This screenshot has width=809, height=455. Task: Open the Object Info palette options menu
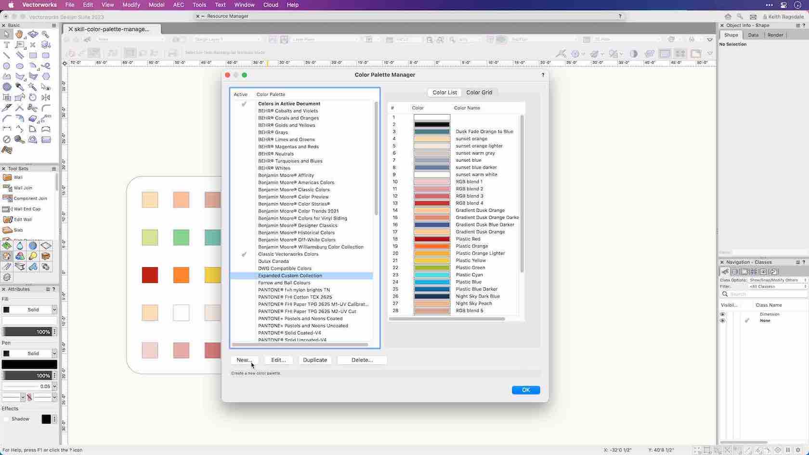tap(798, 26)
